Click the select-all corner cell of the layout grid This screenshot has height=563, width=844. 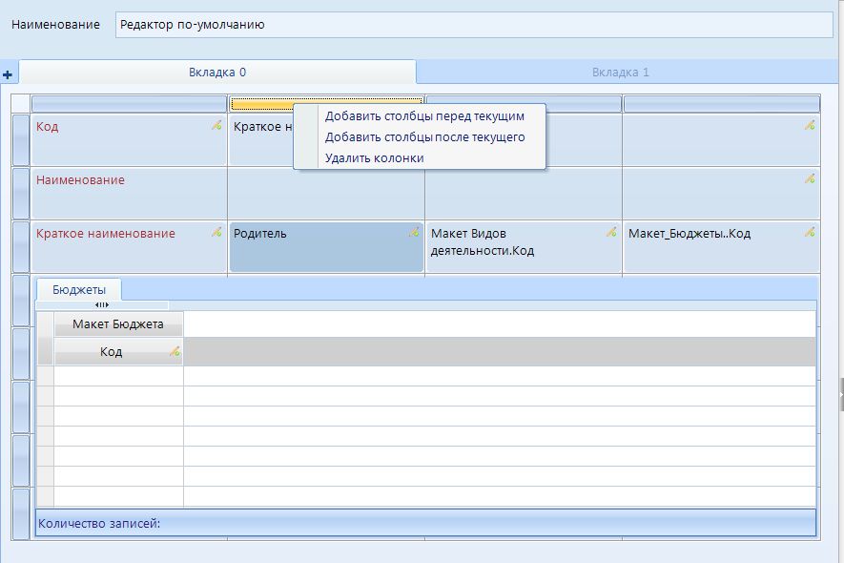(21, 103)
